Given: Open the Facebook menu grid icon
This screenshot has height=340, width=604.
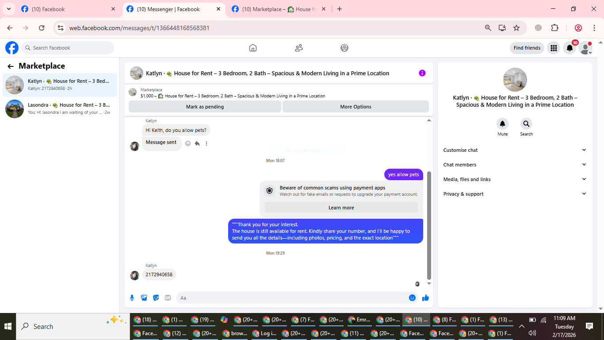Looking at the screenshot, I should pyautogui.click(x=554, y=48).
